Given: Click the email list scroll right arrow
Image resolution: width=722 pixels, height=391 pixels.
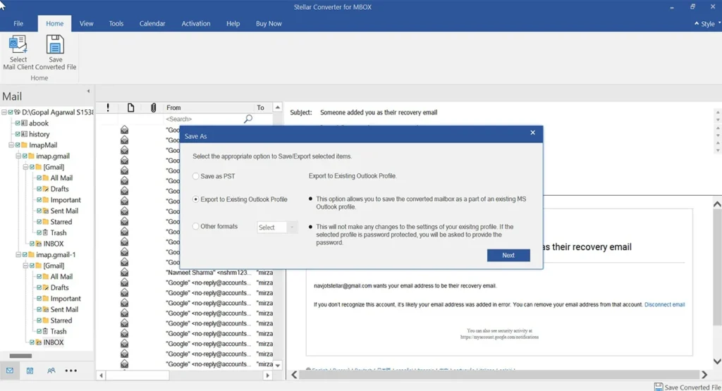Looking at the screenshot, I should tap(267, 376).
